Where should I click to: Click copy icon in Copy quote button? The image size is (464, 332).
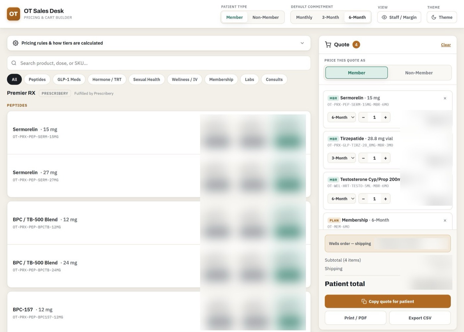pos(364,301)
